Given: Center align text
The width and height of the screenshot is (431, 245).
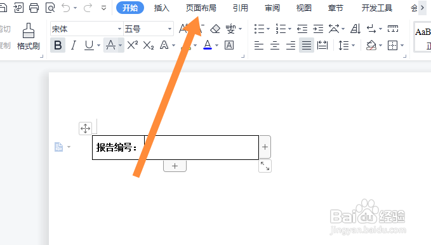Looking at the screenshot, I should (275, 45).
